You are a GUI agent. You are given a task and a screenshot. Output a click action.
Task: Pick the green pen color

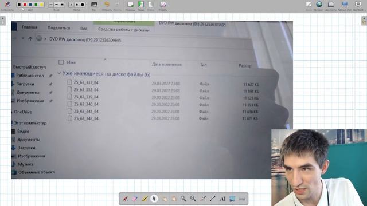[x=36, y=5]
